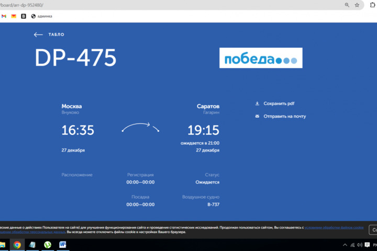This screenshot has height=251, width=377.
Task: Click the envelope icon beside Отправить на почту
Action: coord(257,116)
